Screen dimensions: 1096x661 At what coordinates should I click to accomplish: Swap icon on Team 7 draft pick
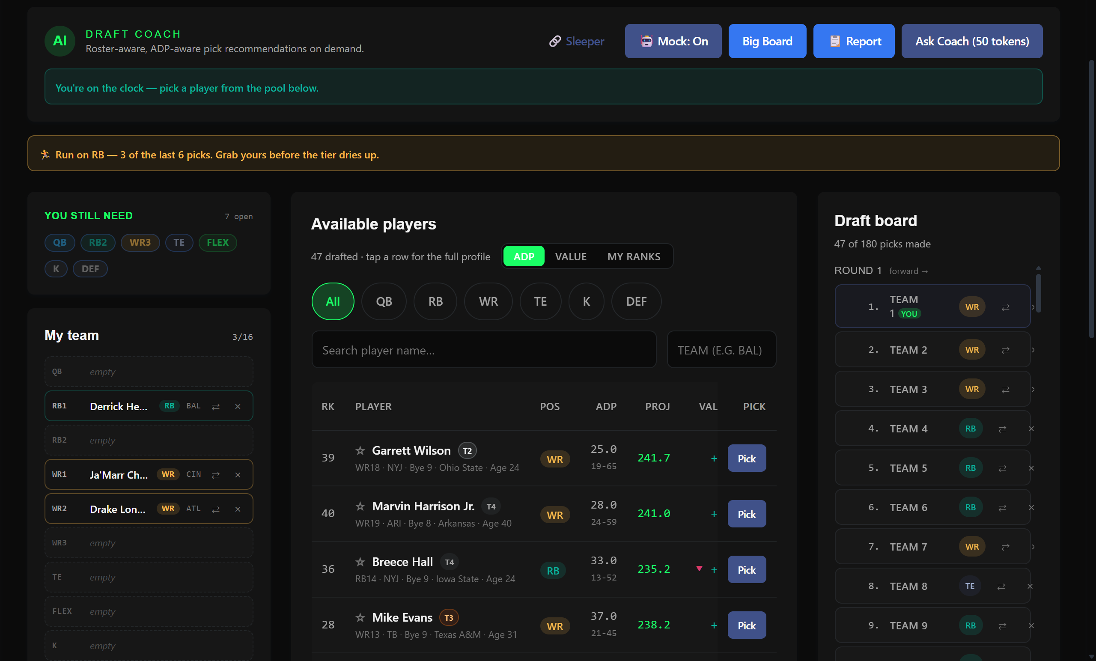click(1005, 547)
